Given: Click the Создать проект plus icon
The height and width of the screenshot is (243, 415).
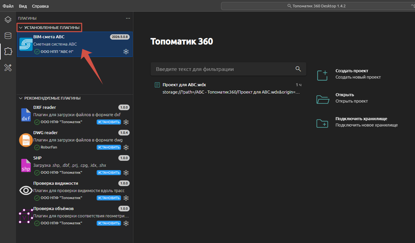Looking at the screenshot, I should [x=322, y=75].
